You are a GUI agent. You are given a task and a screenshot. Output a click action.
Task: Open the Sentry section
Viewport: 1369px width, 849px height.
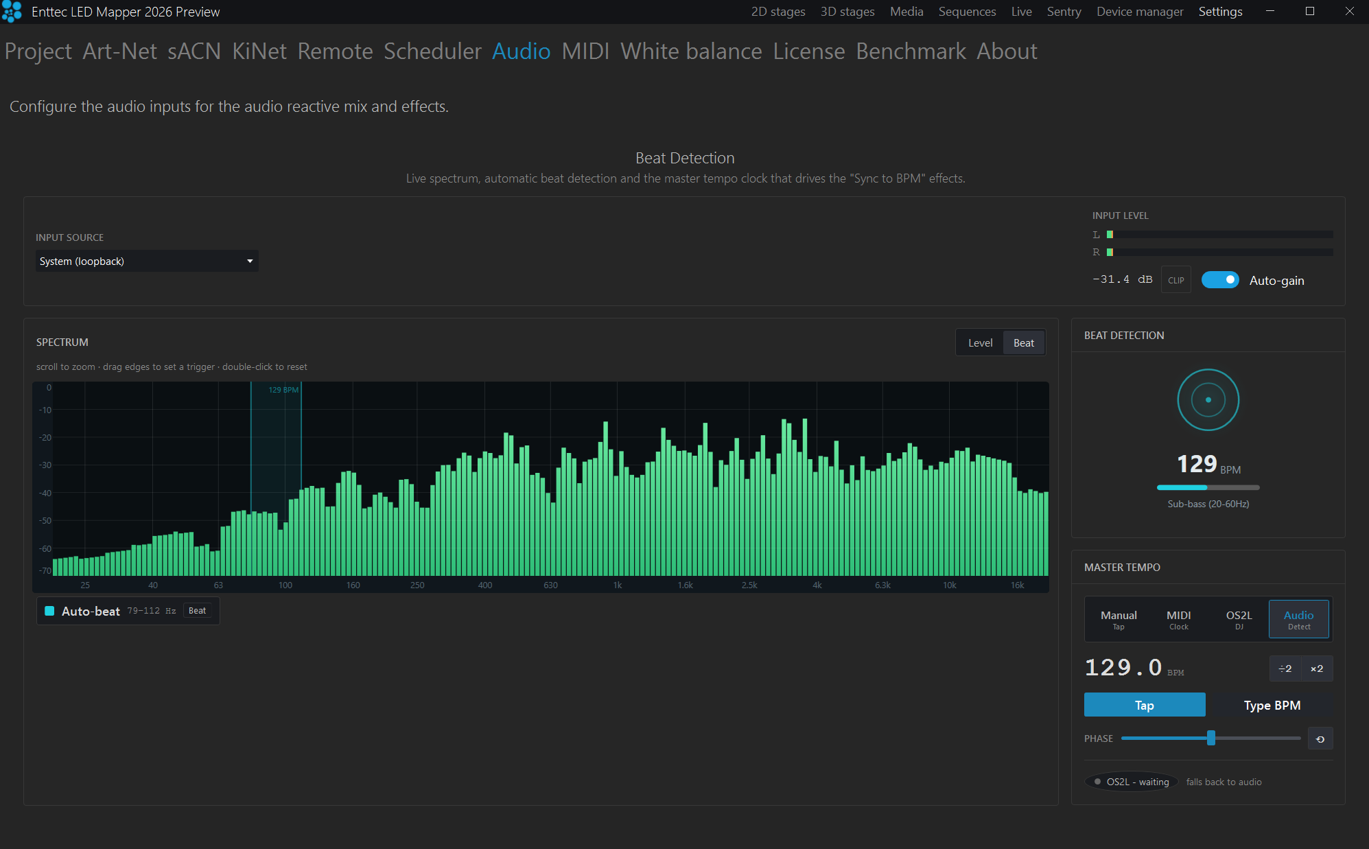click(x=1064, y=12)
